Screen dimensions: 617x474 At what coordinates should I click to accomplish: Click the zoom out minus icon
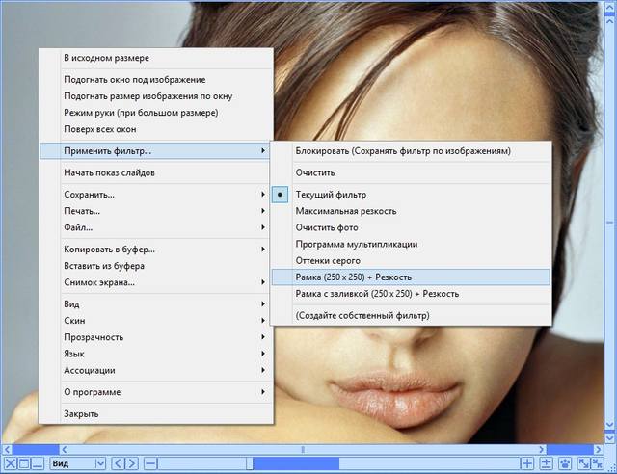click(149, 463)
